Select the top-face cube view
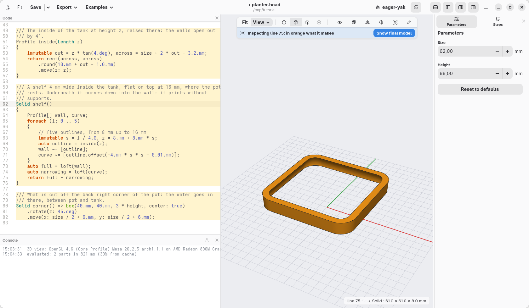 coord(296,22)
